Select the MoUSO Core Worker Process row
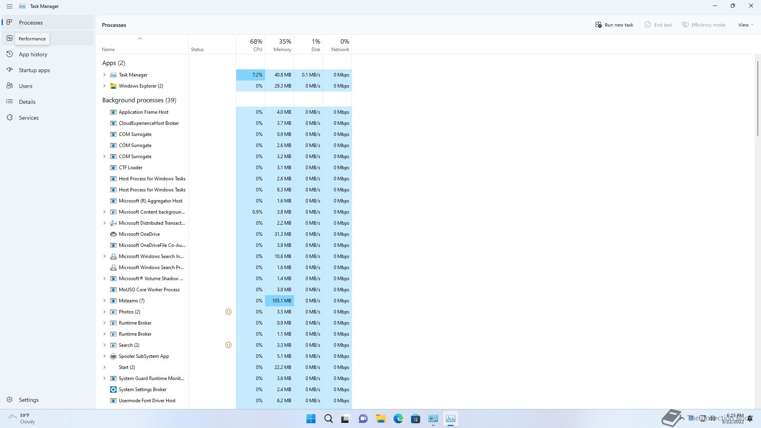This screenshot has height=428, width=761. (x=224, y=290)
